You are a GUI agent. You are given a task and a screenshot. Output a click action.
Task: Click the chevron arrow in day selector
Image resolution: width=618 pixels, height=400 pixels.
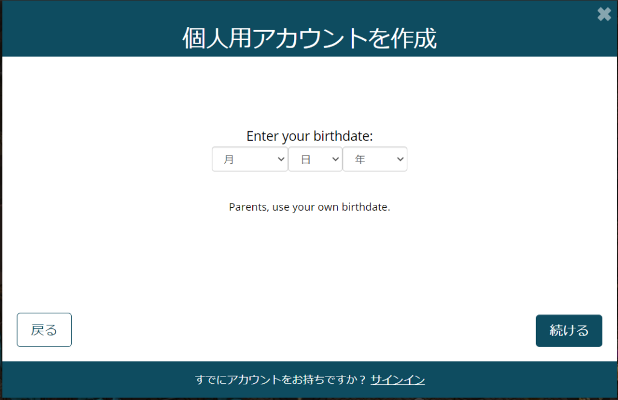pos(336,159)
